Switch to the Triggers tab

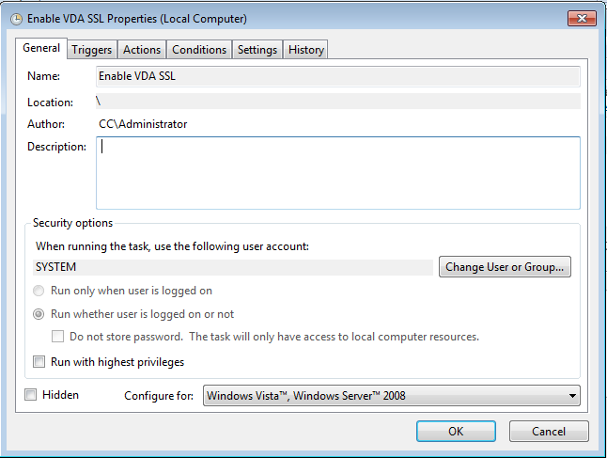[x=91, y=50]
